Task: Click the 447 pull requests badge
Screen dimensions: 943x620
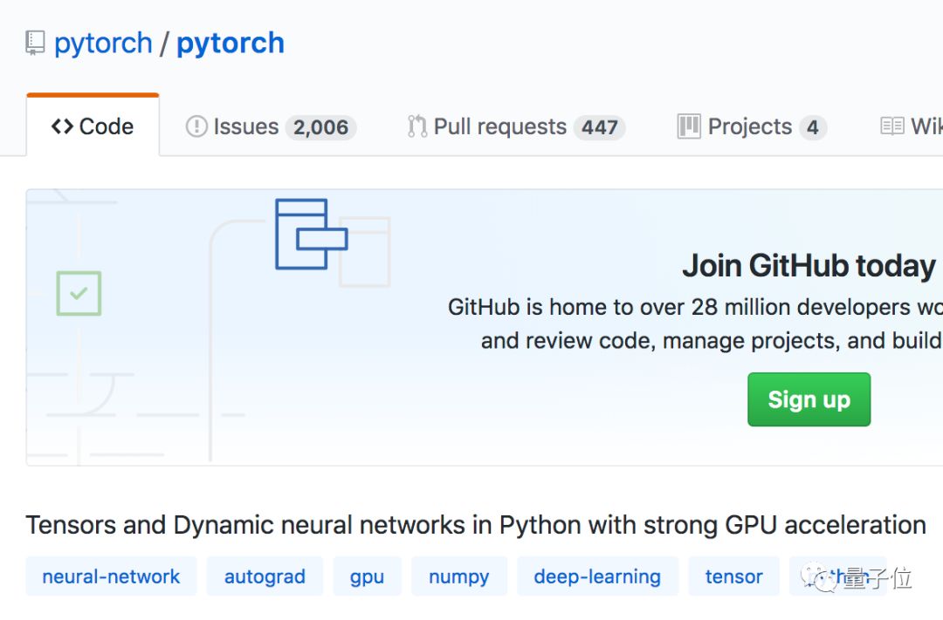Action: pos(600,127)
